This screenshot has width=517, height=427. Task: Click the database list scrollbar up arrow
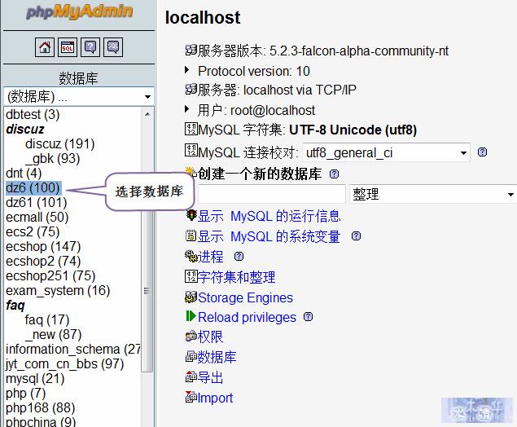coord(147,114)
